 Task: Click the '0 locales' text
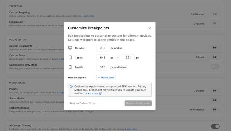pyautogui.click(x=199, y=24)
